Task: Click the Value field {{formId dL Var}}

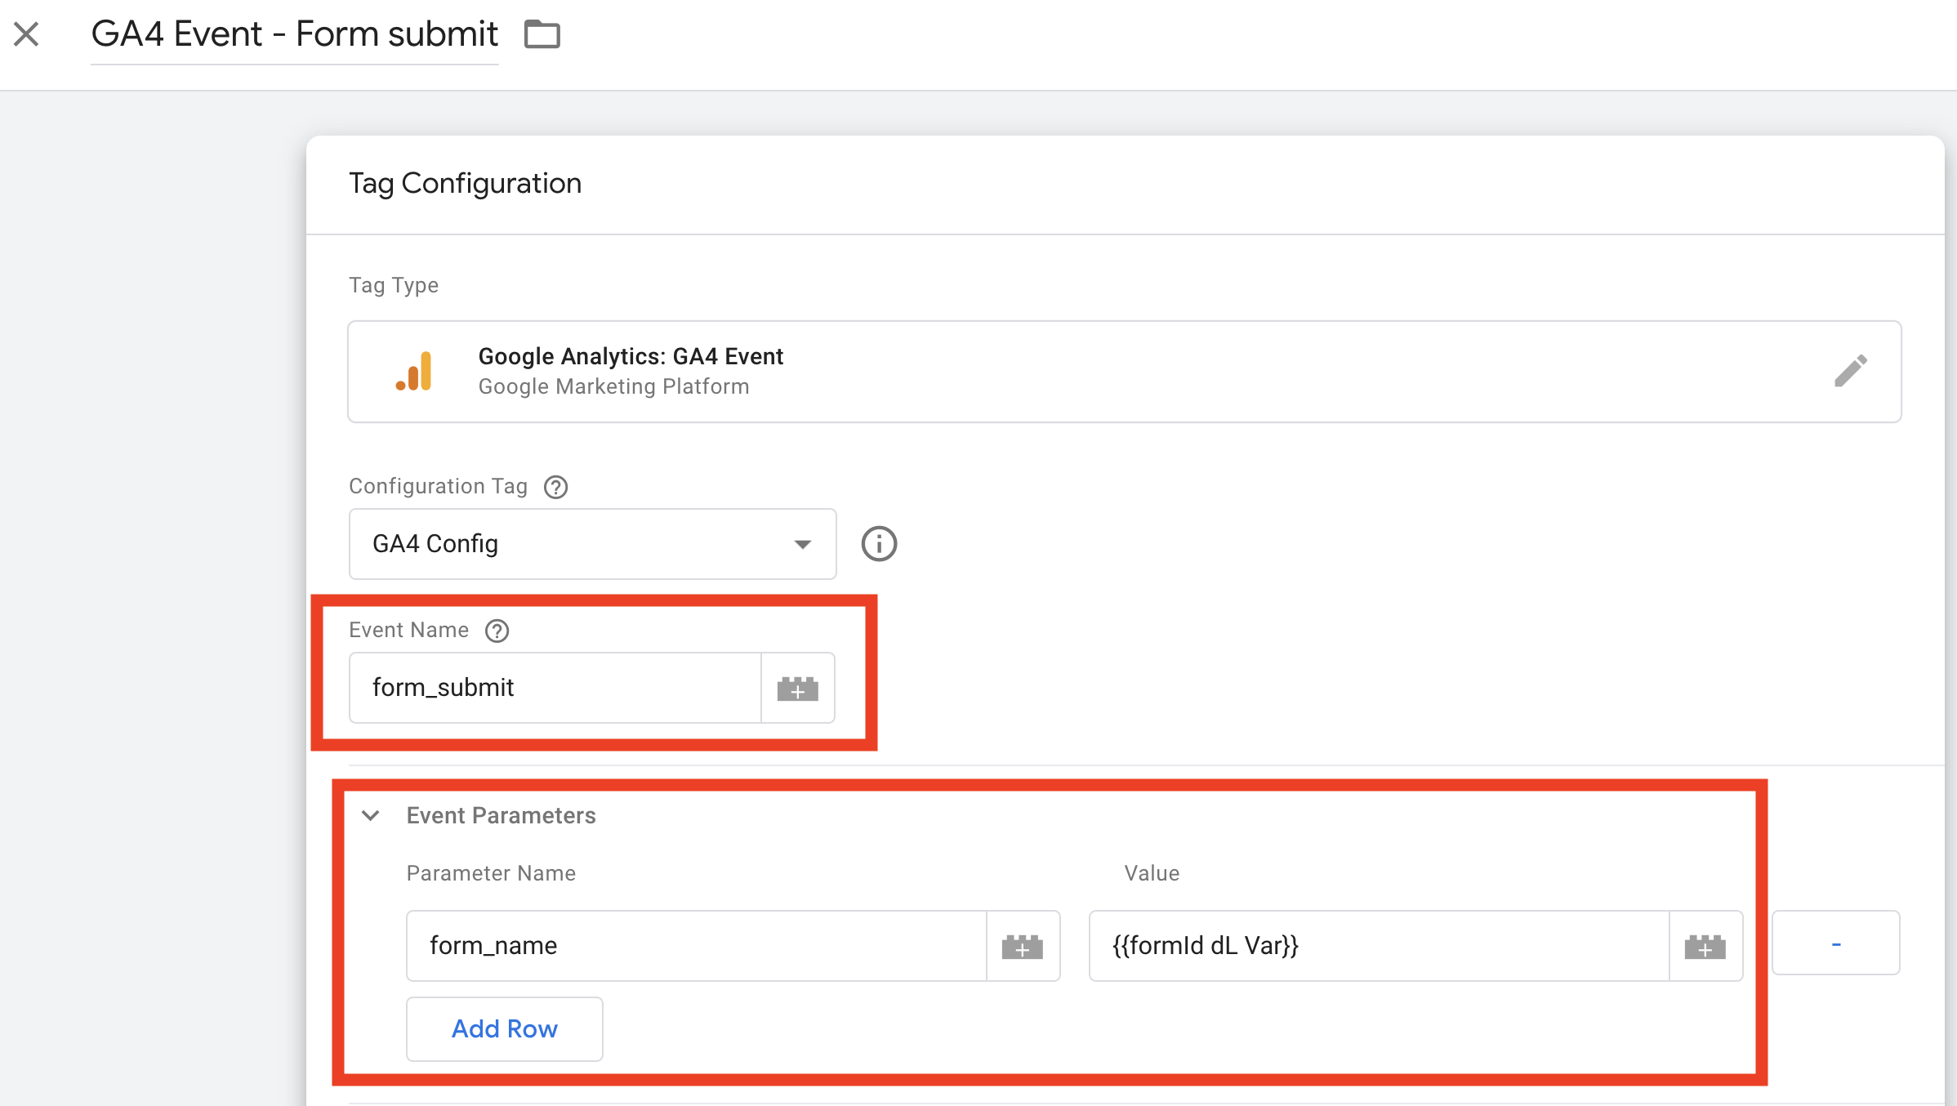Action: (1380, 946)
